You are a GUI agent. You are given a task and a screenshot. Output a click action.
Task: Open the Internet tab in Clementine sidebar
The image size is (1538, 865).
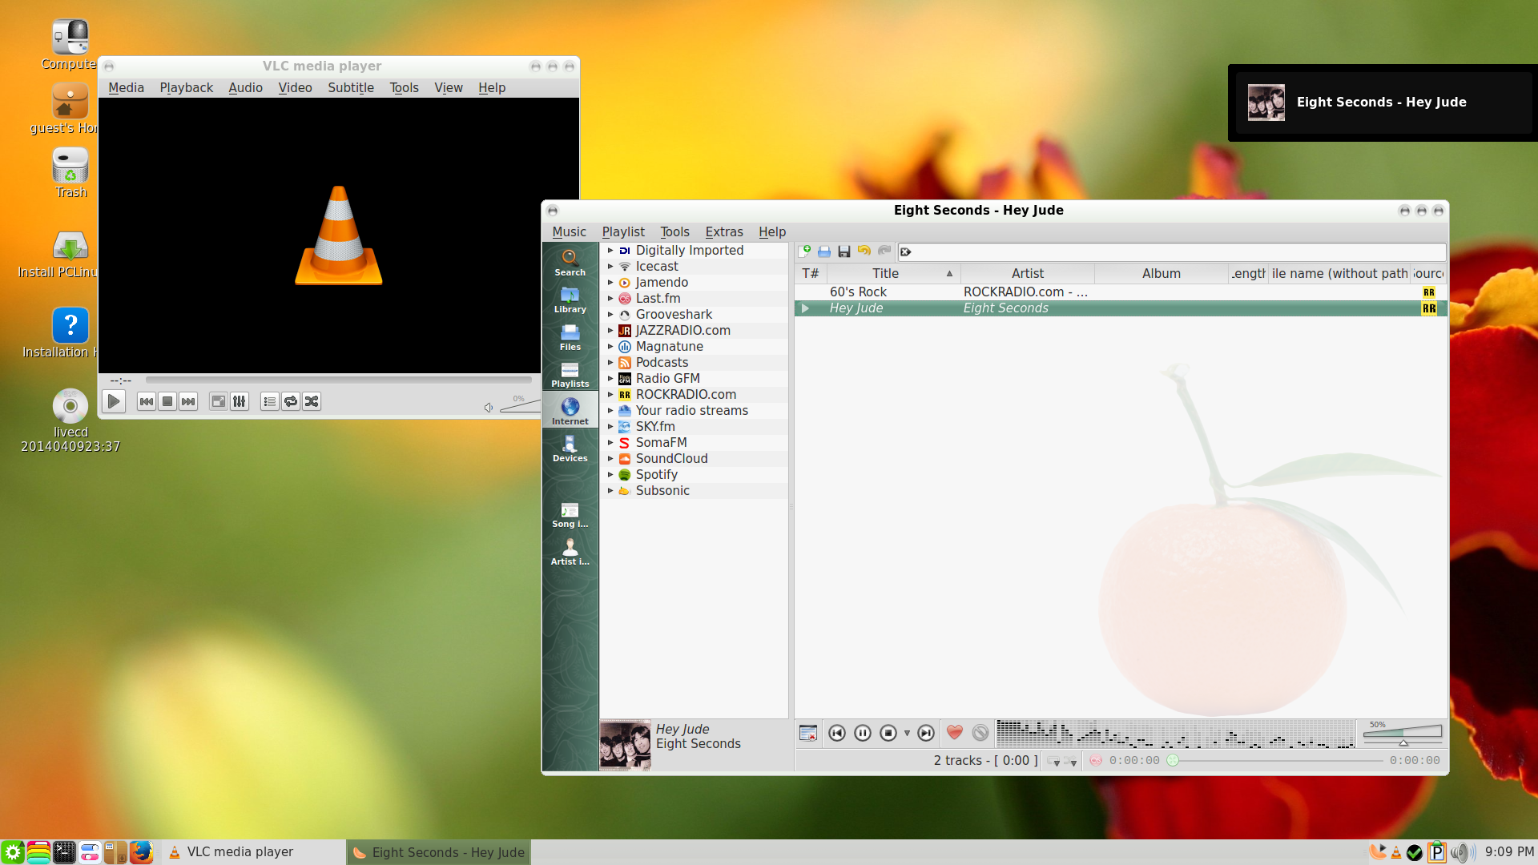(x=570, y=410)
